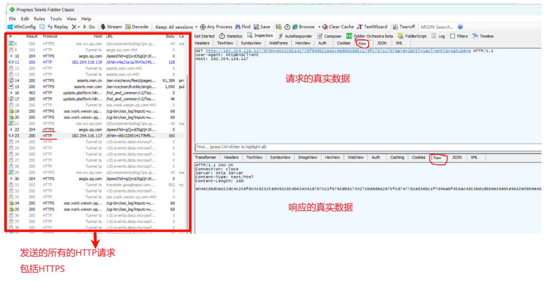Sort sessions by Result column header
Screen dimensions: 545x281
click(x=32, y=36)
